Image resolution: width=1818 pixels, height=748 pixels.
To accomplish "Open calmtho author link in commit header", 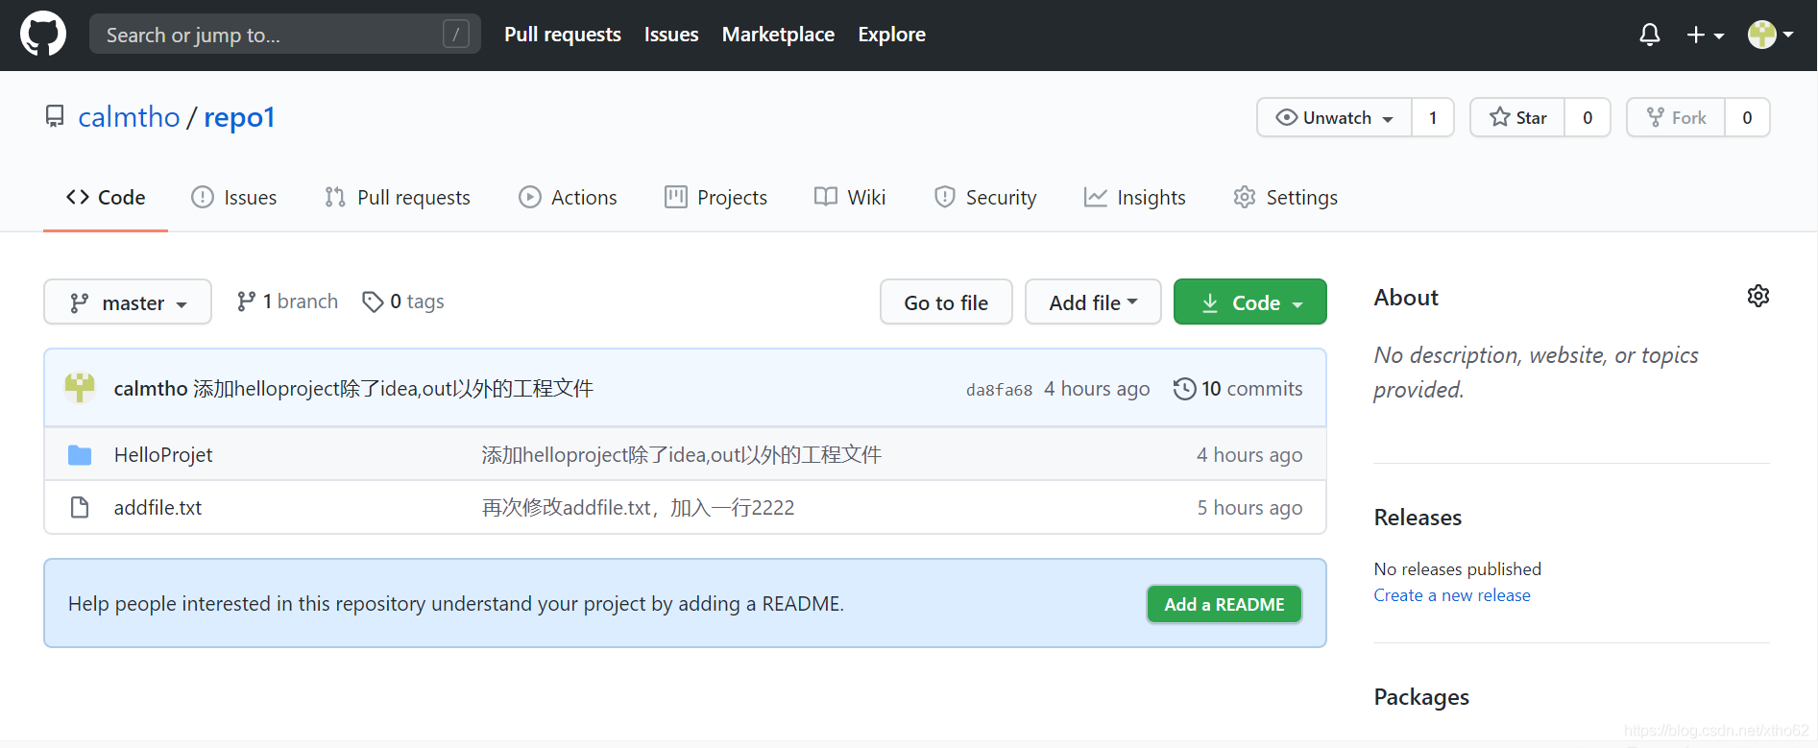I will (x=151, y=389).
